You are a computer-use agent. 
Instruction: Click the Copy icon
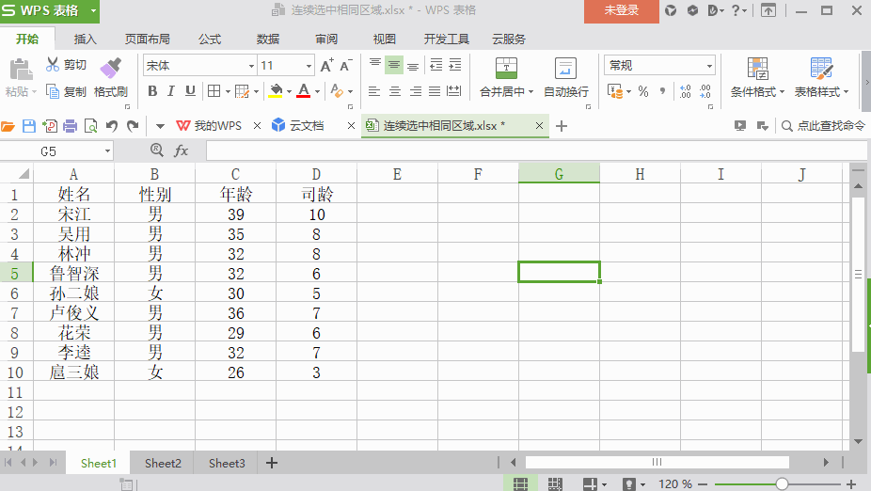click(53, 91)
